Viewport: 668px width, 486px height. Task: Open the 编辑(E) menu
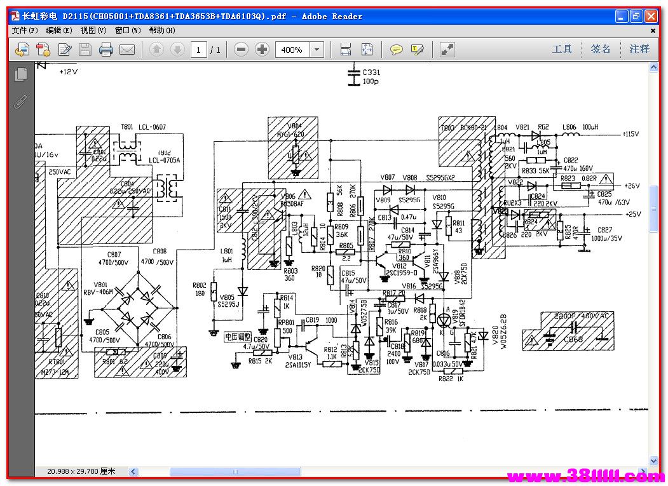point(59,30)
